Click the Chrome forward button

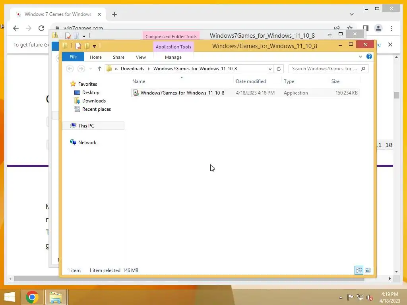tap(29, 28)
